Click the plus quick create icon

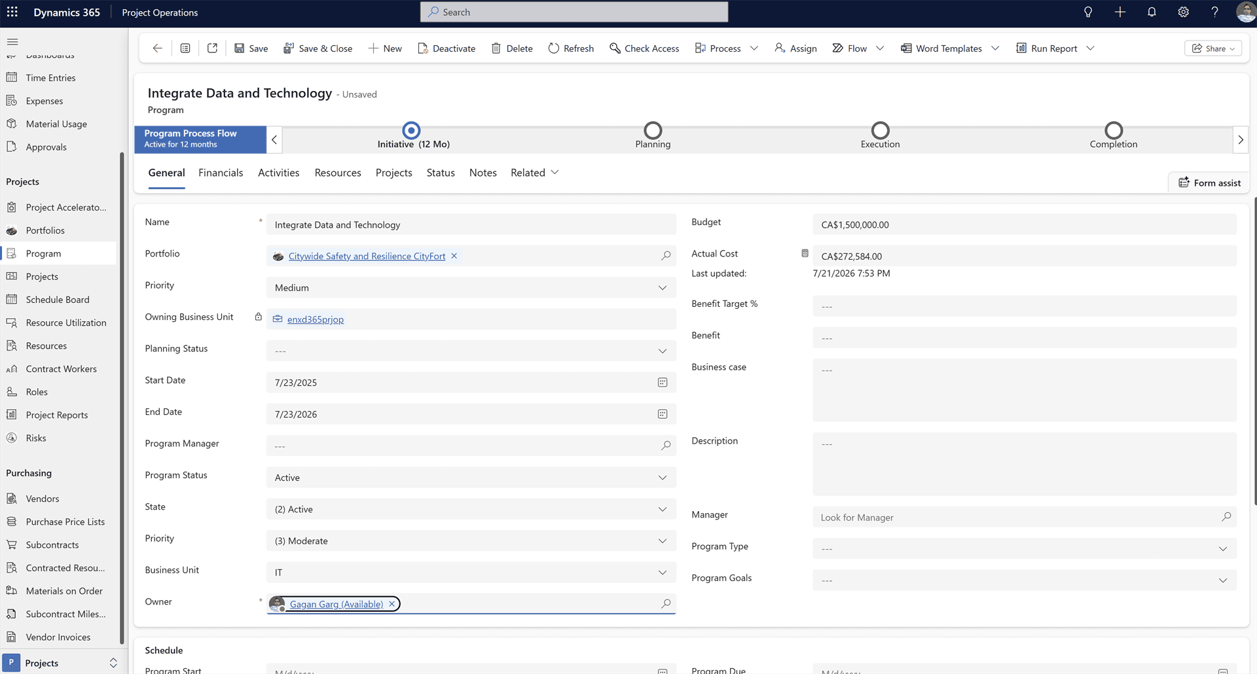[1120, 12]
